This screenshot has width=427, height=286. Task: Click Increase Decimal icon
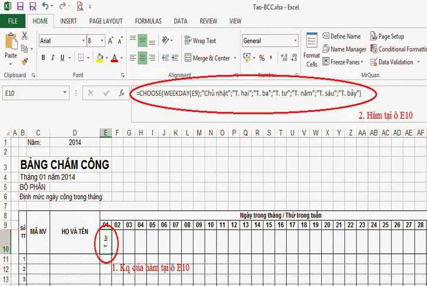tap(284, 58)
